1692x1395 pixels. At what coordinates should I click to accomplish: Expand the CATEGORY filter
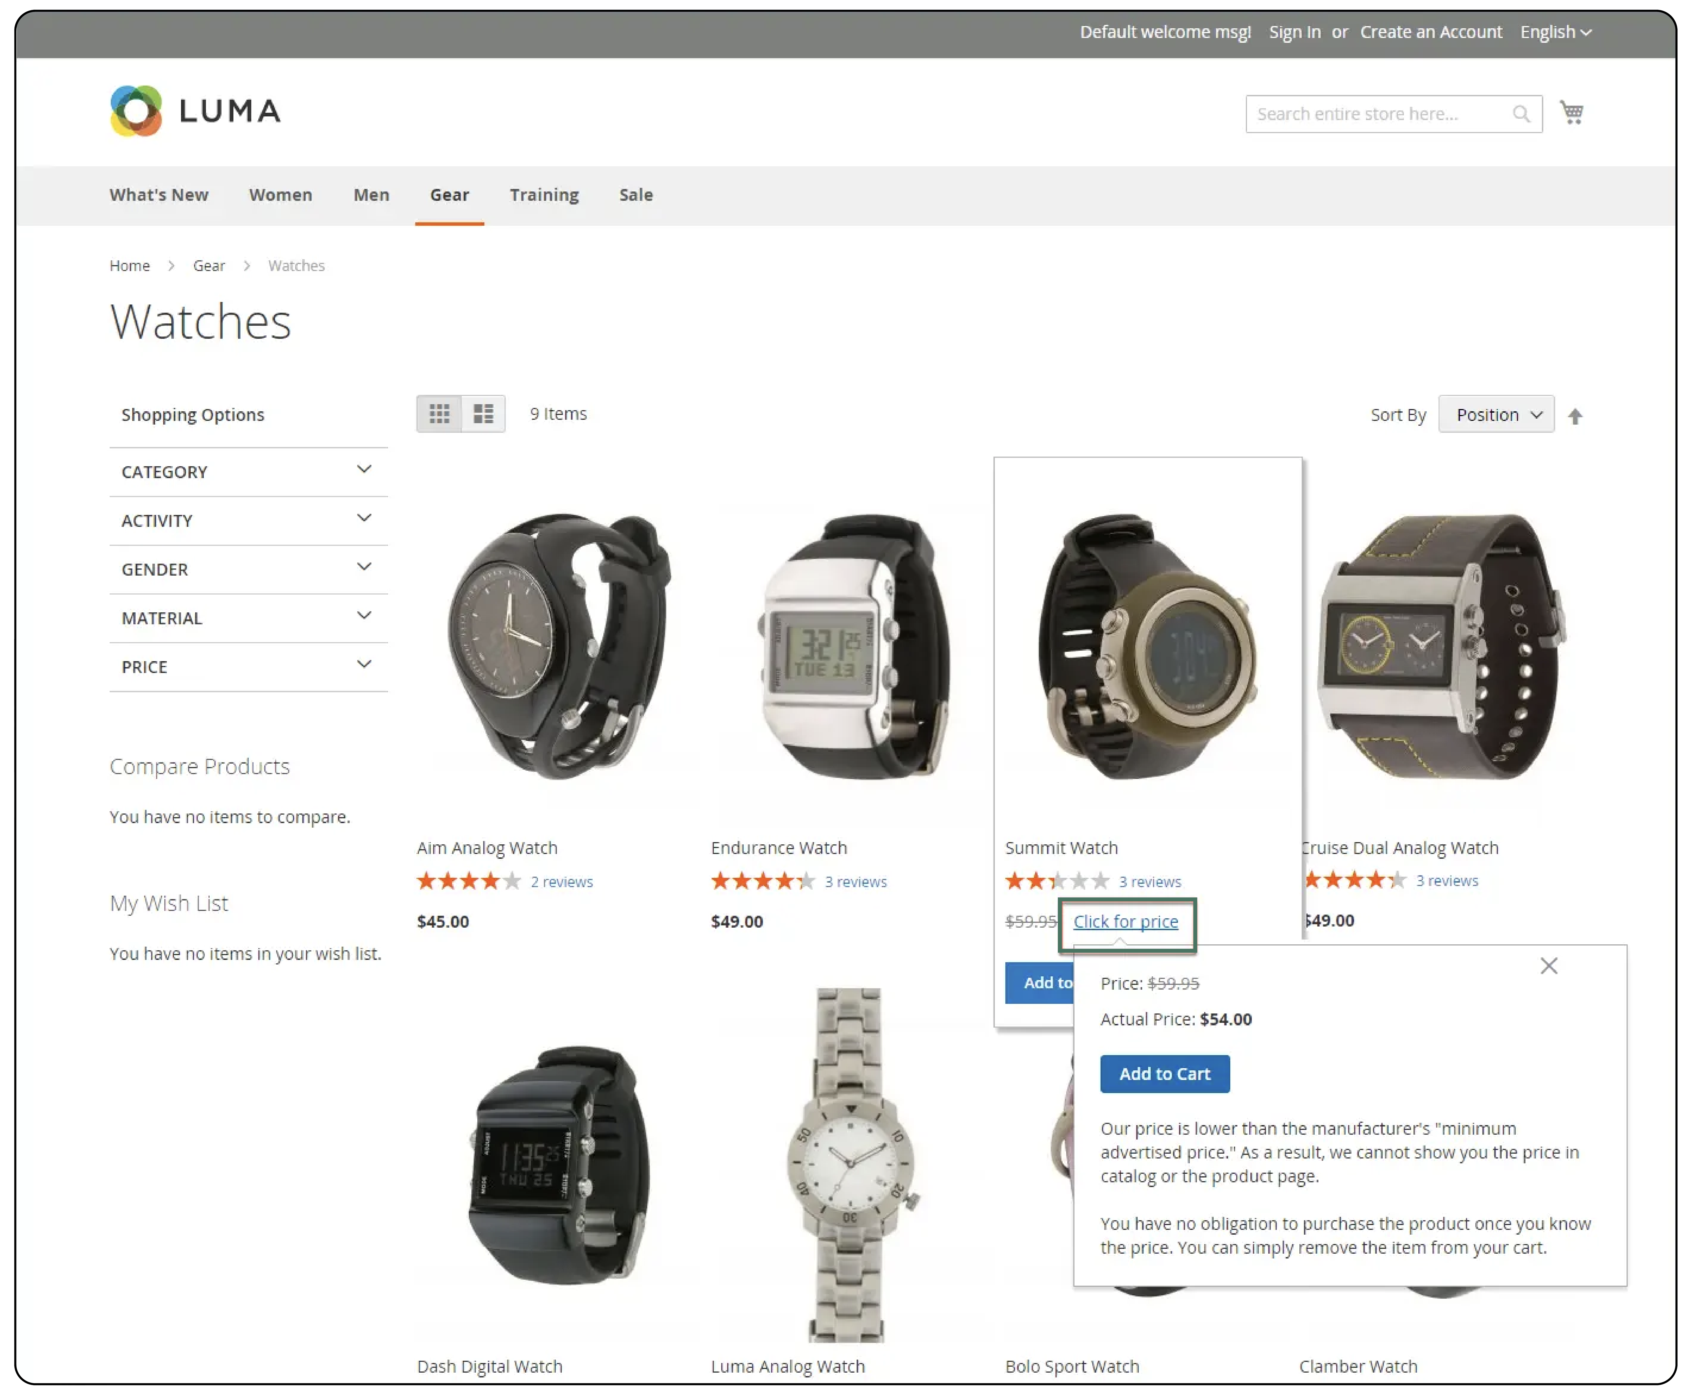tap(248, 472)
